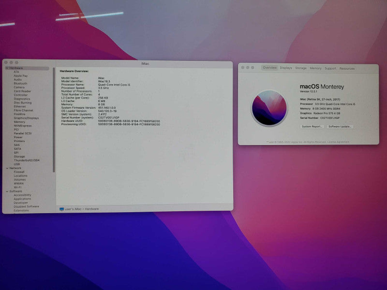Select SPI in the sidebar
This screenshot has width=387, height=290.
(16, 153)
